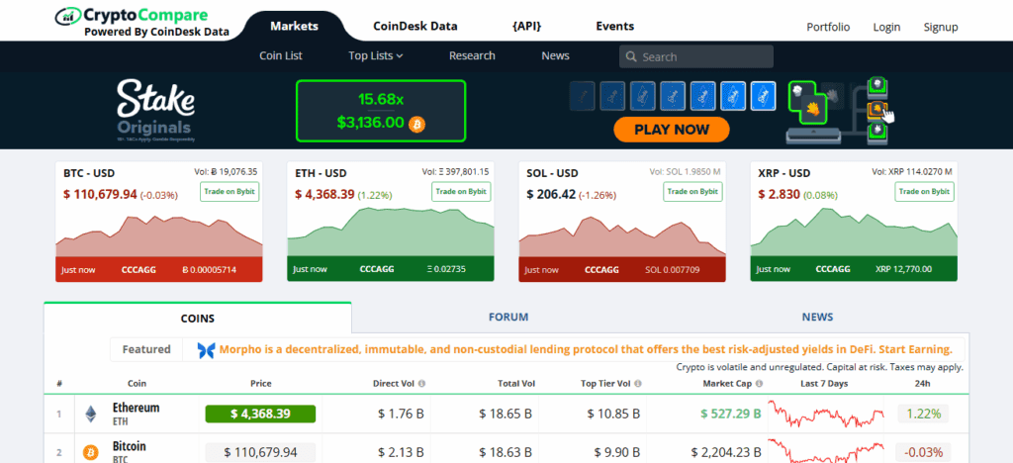Image resolution: width=1013 pixels, height=463 pixels.
Task: Click the XRP - USD price chart
Action: pyautogui.click(x=854, y=232)
